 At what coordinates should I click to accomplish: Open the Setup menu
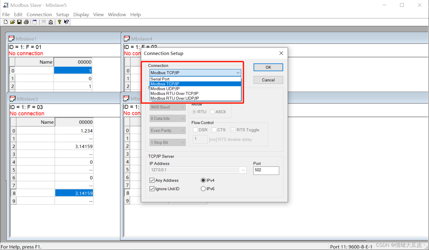[62, 14]
